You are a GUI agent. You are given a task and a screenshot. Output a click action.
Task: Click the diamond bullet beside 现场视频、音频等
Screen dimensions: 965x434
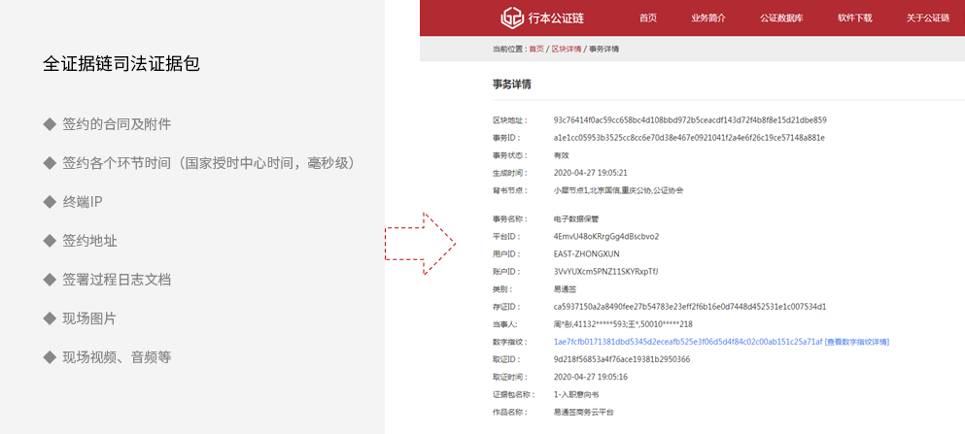point(50,357)
